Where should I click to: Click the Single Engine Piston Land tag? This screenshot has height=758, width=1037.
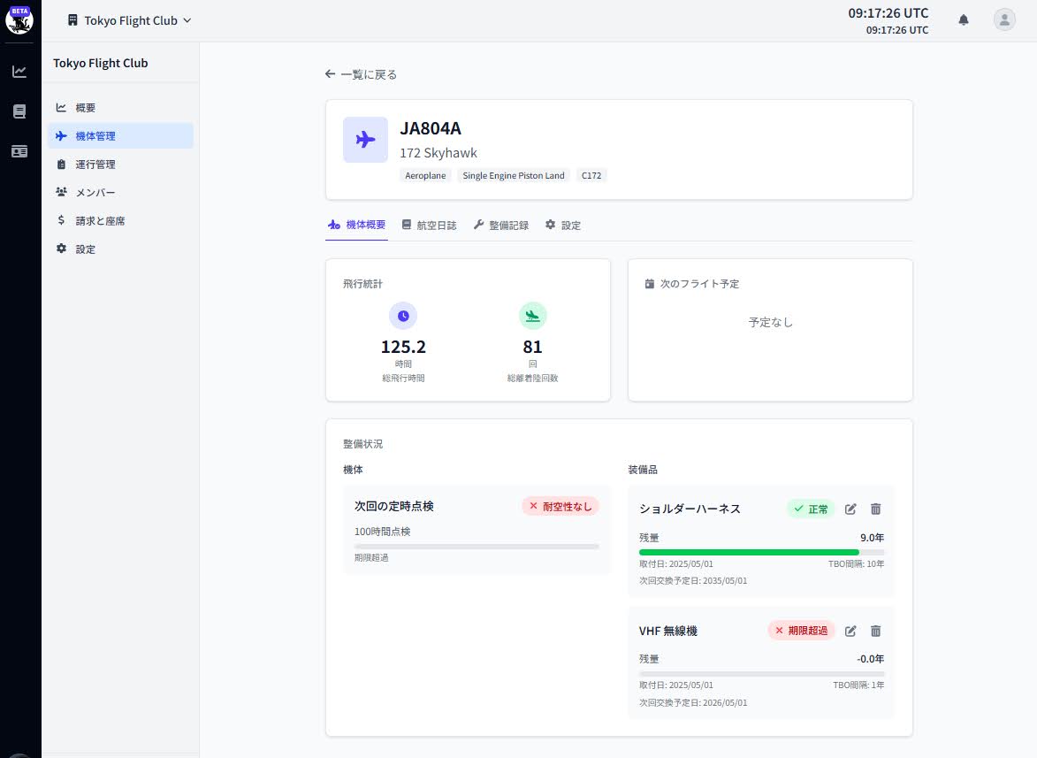pyautogui.click(x=514, y=175)
